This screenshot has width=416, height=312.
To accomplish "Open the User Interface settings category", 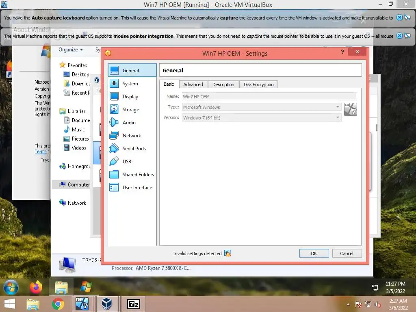I will pos(132,188).
